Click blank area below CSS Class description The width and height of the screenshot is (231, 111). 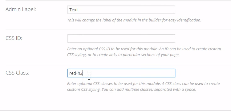(118, 101)
